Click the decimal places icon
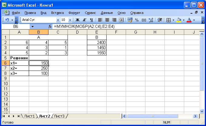 click(151, 20)
